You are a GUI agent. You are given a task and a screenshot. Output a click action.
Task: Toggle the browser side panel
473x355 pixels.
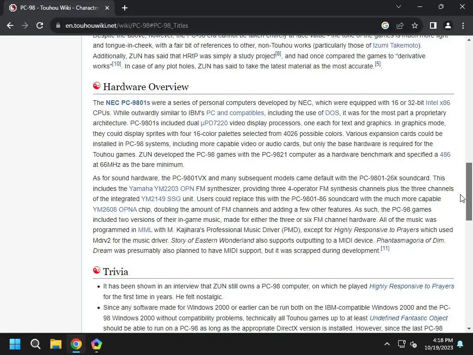(433, 26)
